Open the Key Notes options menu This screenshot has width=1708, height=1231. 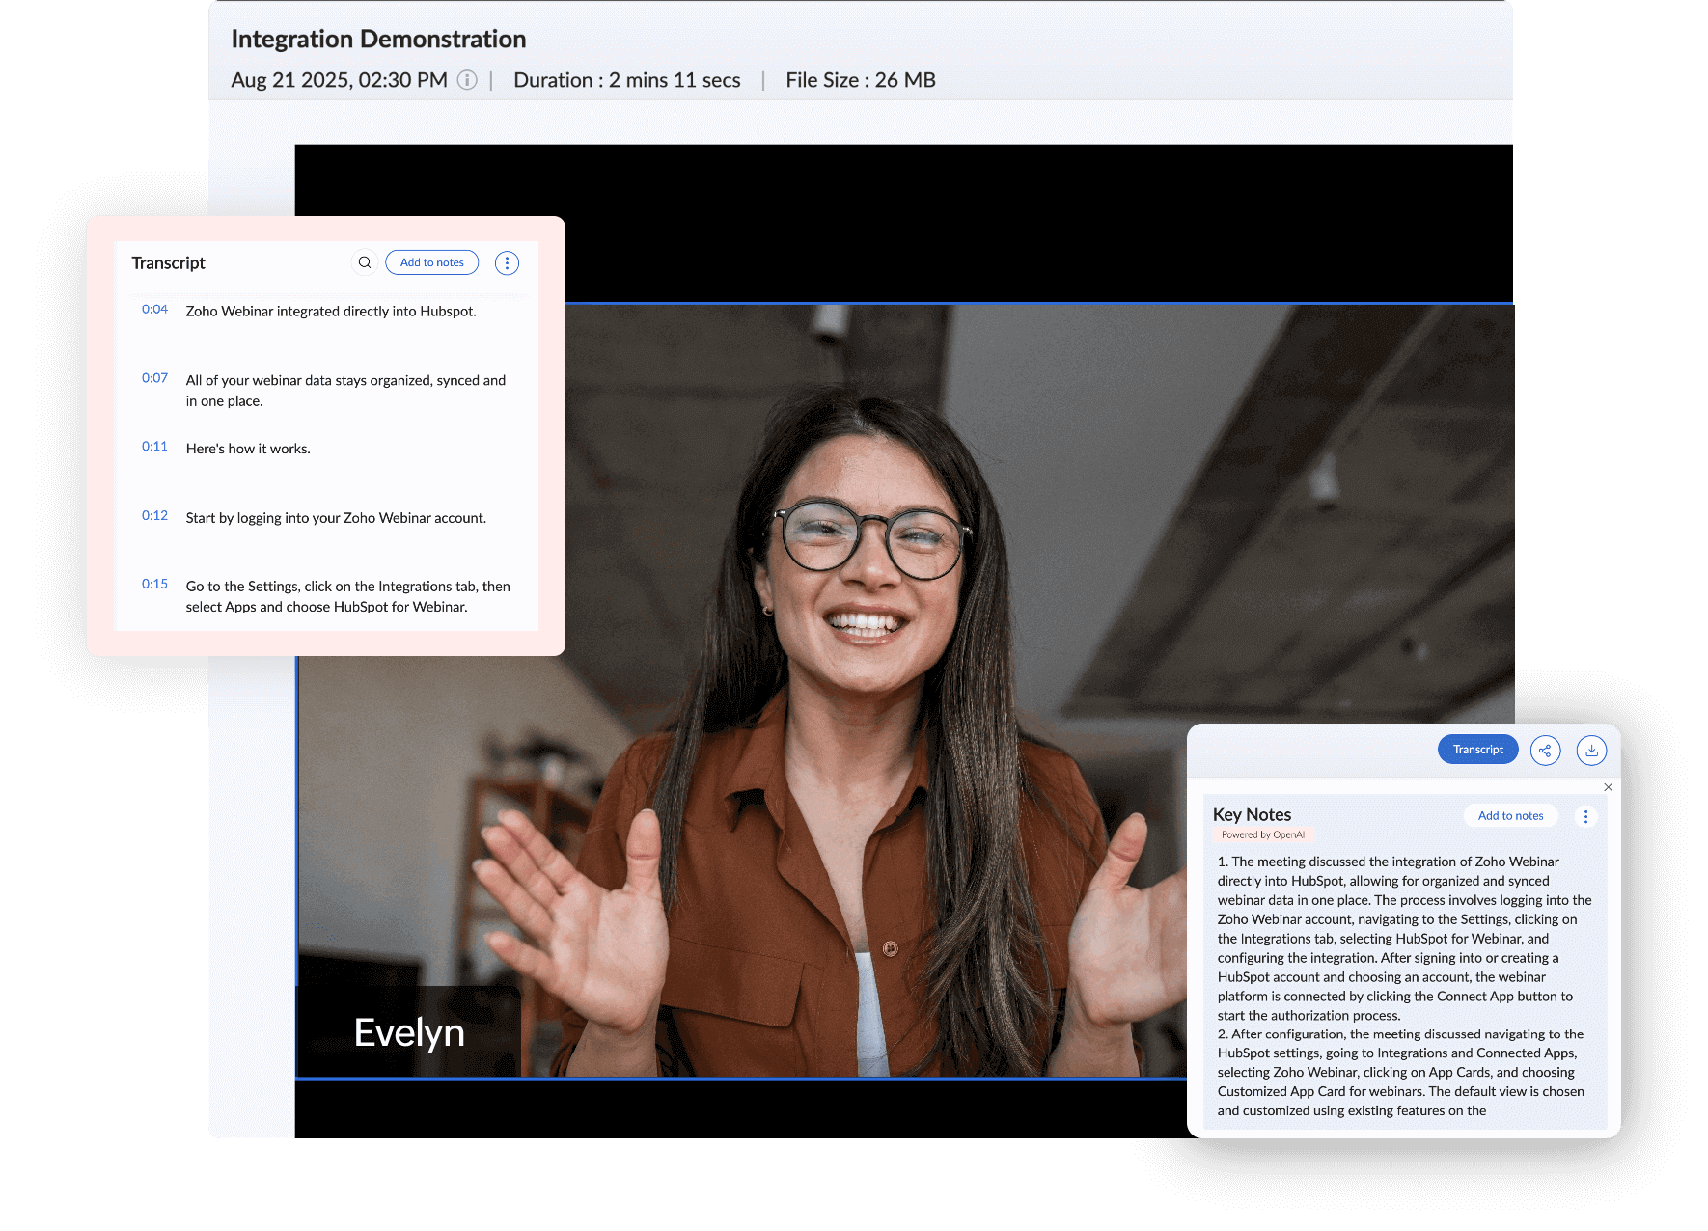(x=1585, y=815)
